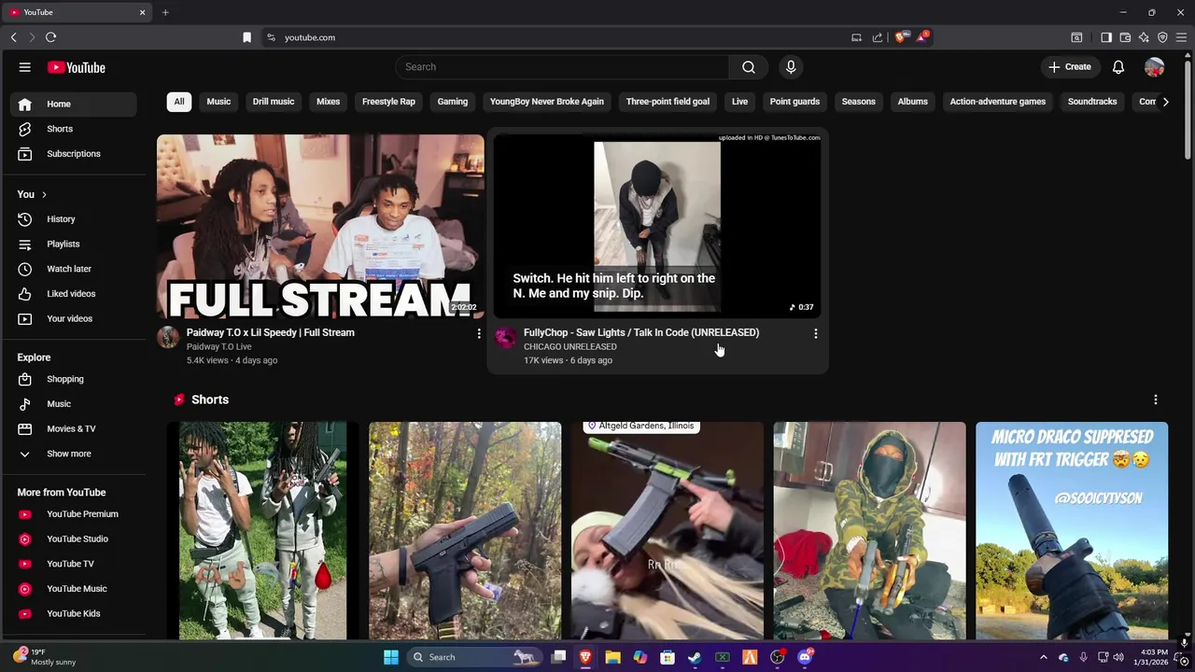Viewport: 1195px width, 672px height.
Task: Bookmark page via bookmark icon
Action: click(246, 37)
